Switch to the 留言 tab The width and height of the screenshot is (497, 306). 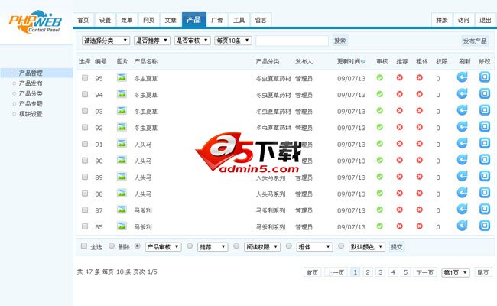(x=261, y=20)
